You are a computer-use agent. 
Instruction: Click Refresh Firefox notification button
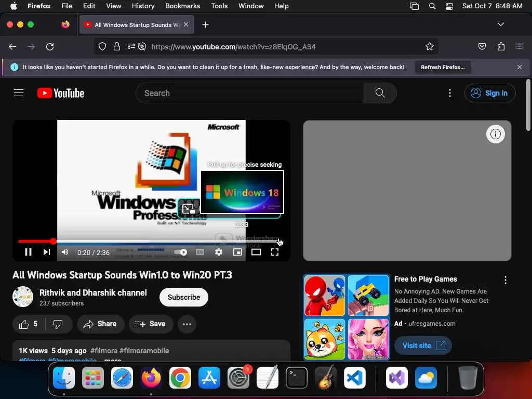coord(443,67)
